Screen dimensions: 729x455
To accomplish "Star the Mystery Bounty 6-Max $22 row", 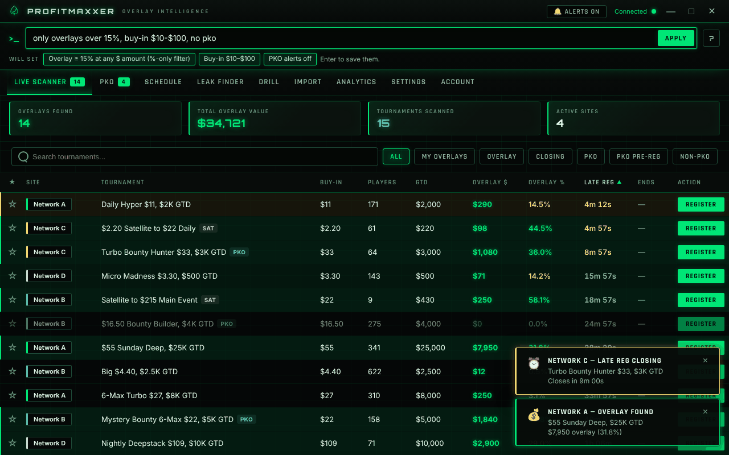I will click(13, 419).
